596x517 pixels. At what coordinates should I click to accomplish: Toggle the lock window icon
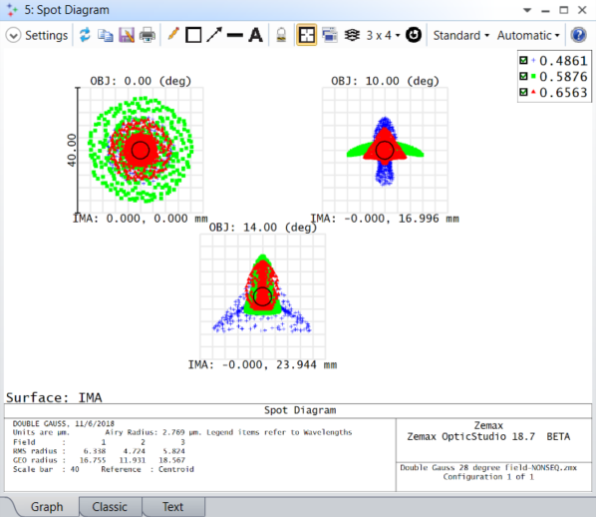tap(281, 35)
